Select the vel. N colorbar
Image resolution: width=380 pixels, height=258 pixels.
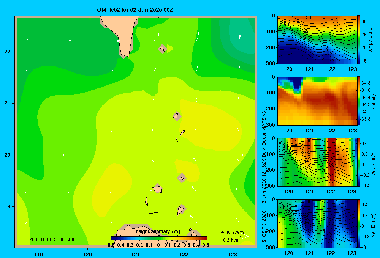(x=359, y=162)
